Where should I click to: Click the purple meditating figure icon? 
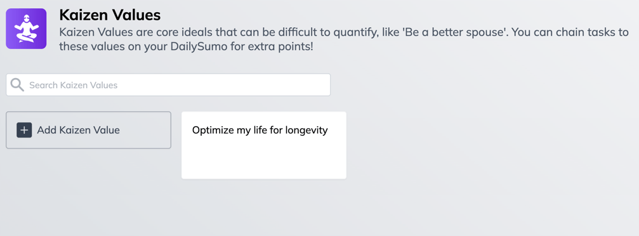coord(26,29)
